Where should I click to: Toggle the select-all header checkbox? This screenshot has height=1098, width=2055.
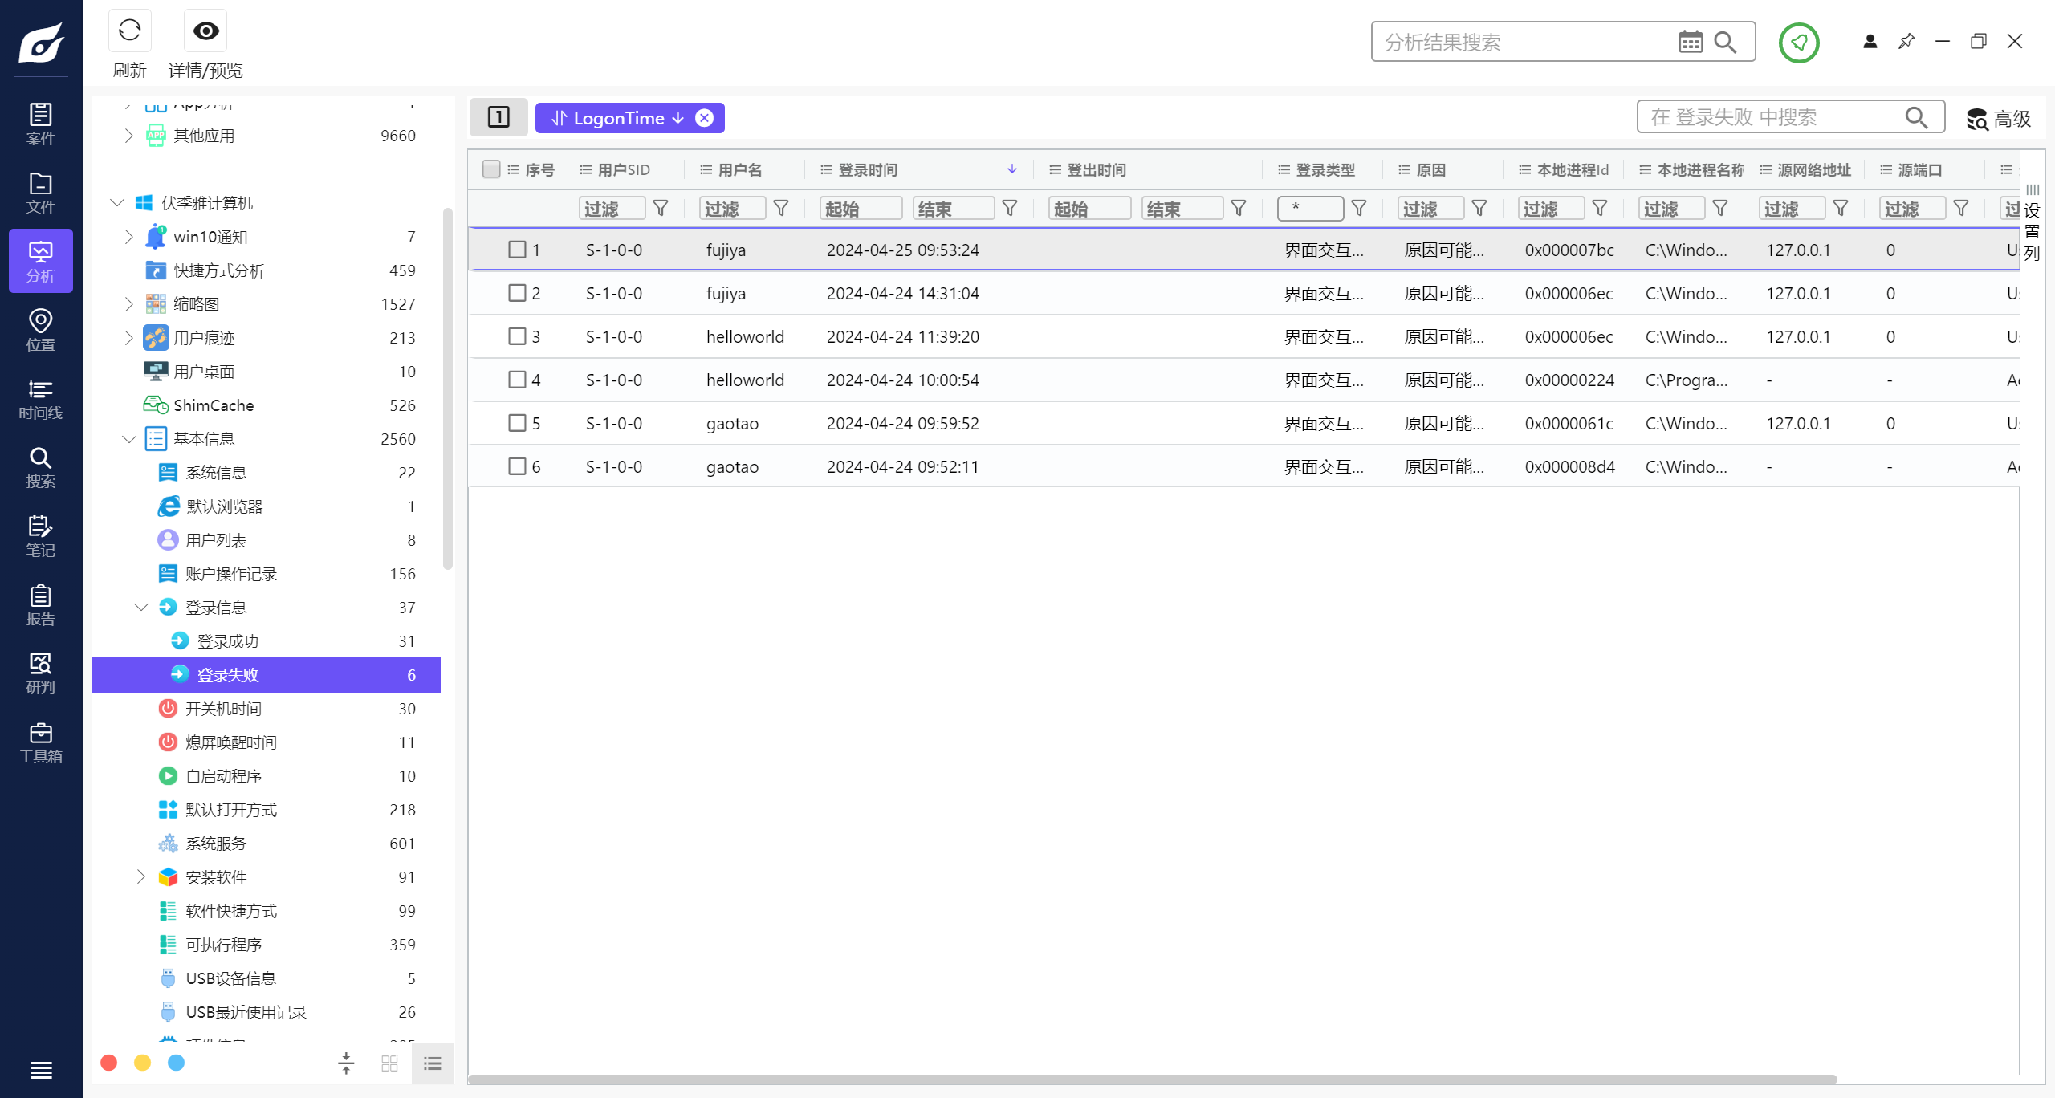tap(491, 169)
